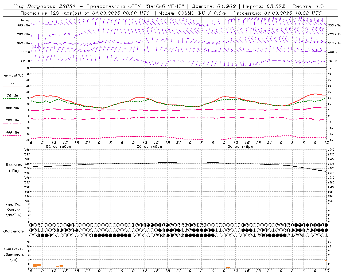Image resolution: width=342 pixels, height=273 pixels.
Task: Click the dotted 500 гПа temperature legend line
Action: 12,135
